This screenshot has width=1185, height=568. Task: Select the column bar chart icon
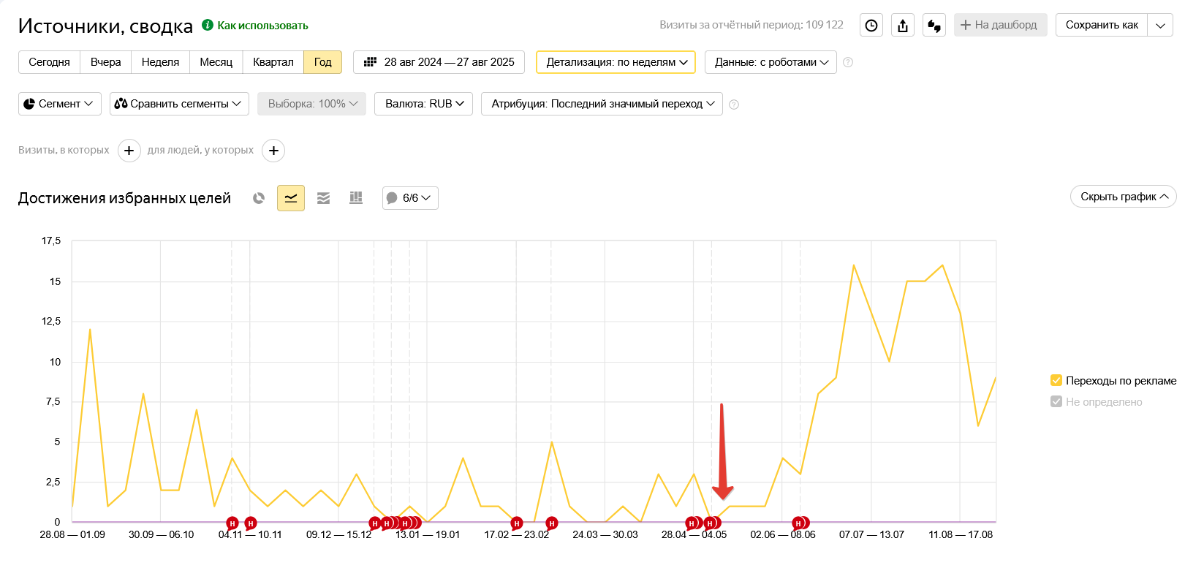click(x=356, y=198)
